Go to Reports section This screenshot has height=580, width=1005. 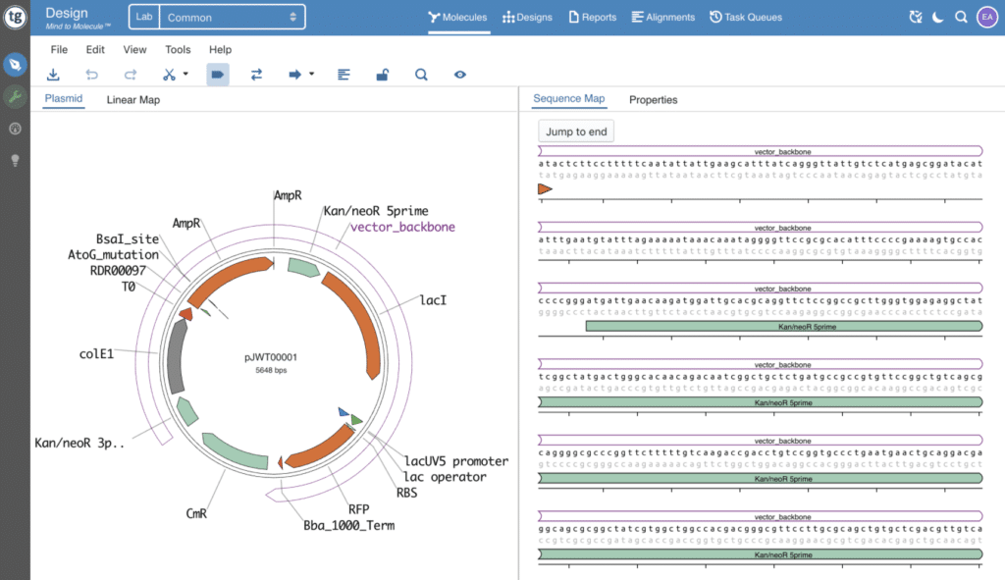pyautogui.click(x=593, y=18)
